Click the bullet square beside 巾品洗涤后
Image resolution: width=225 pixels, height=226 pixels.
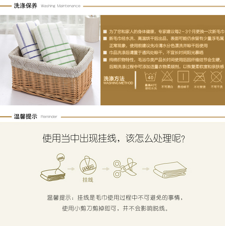[x=105, y=53]
